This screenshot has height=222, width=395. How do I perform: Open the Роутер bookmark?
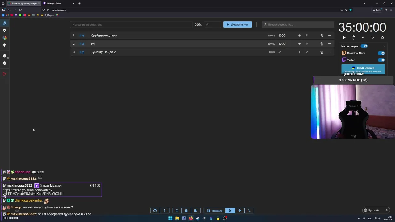(x=49, y=15)
